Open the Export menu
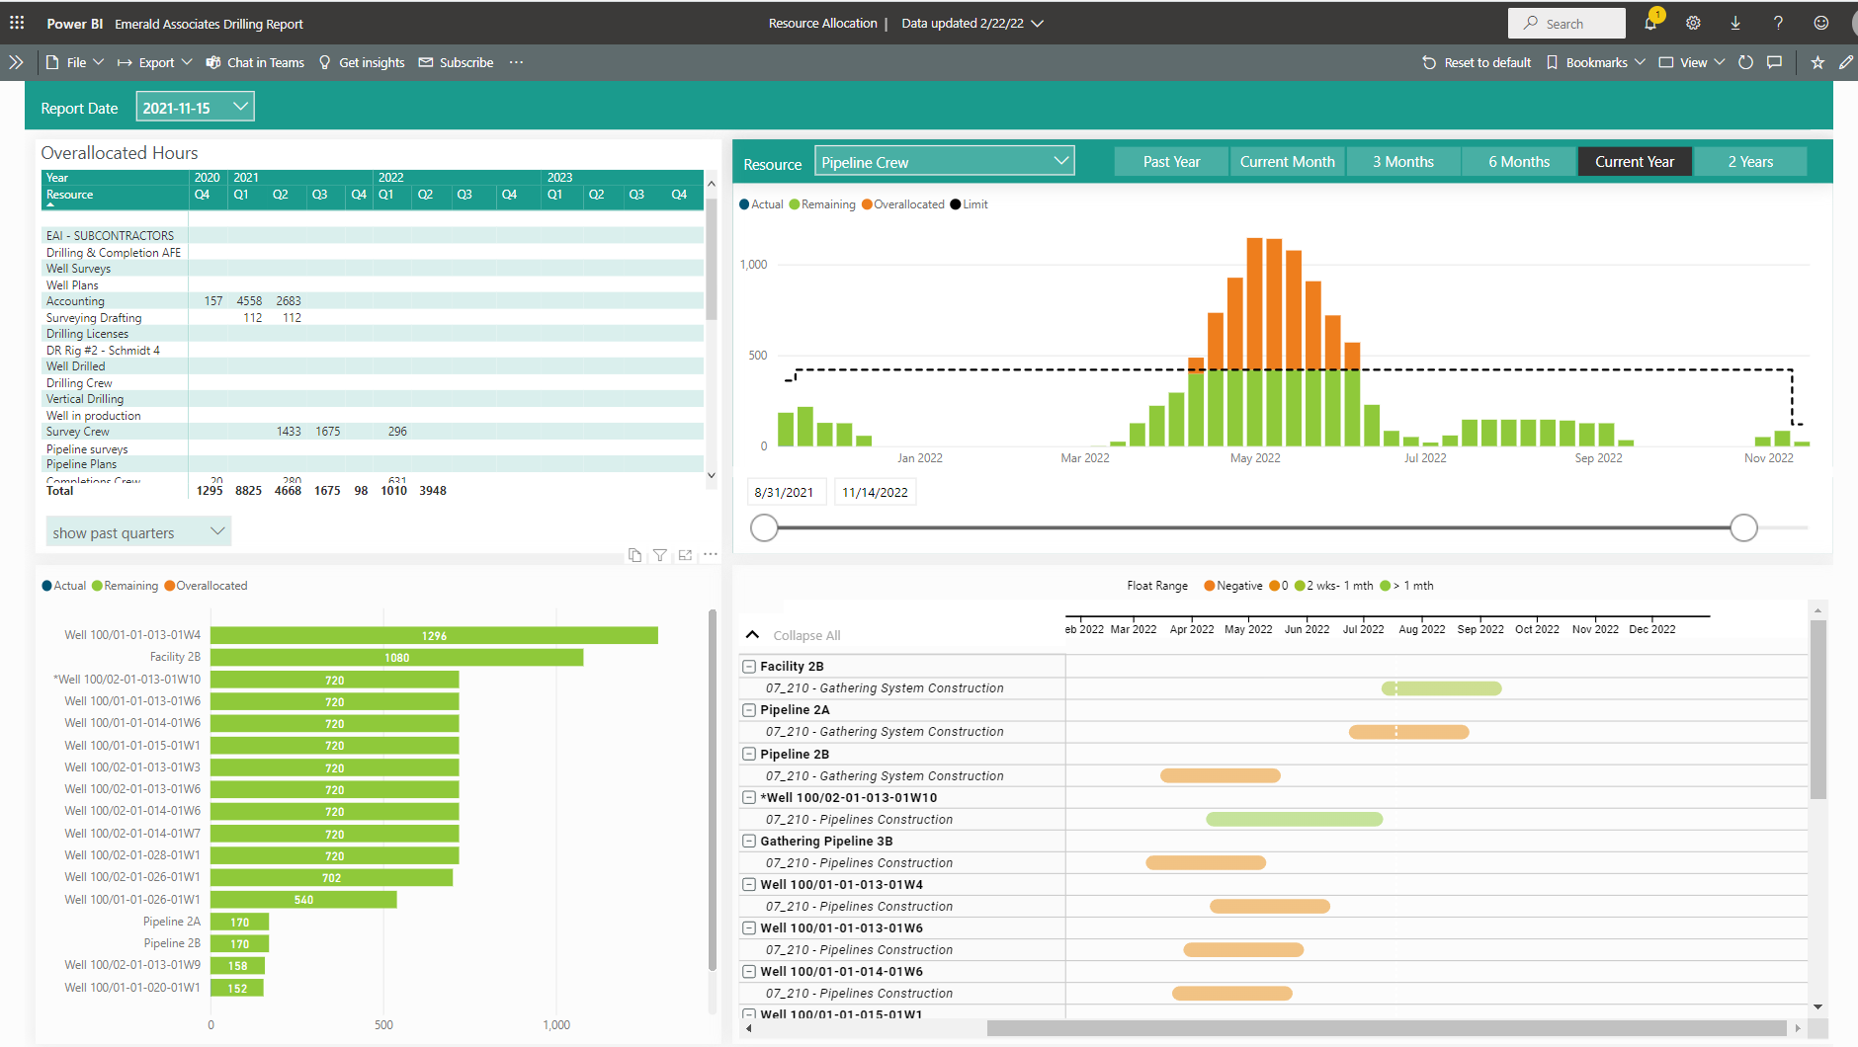The image size is (1858, 1047). pyautogui.click(x=155, y=62)
